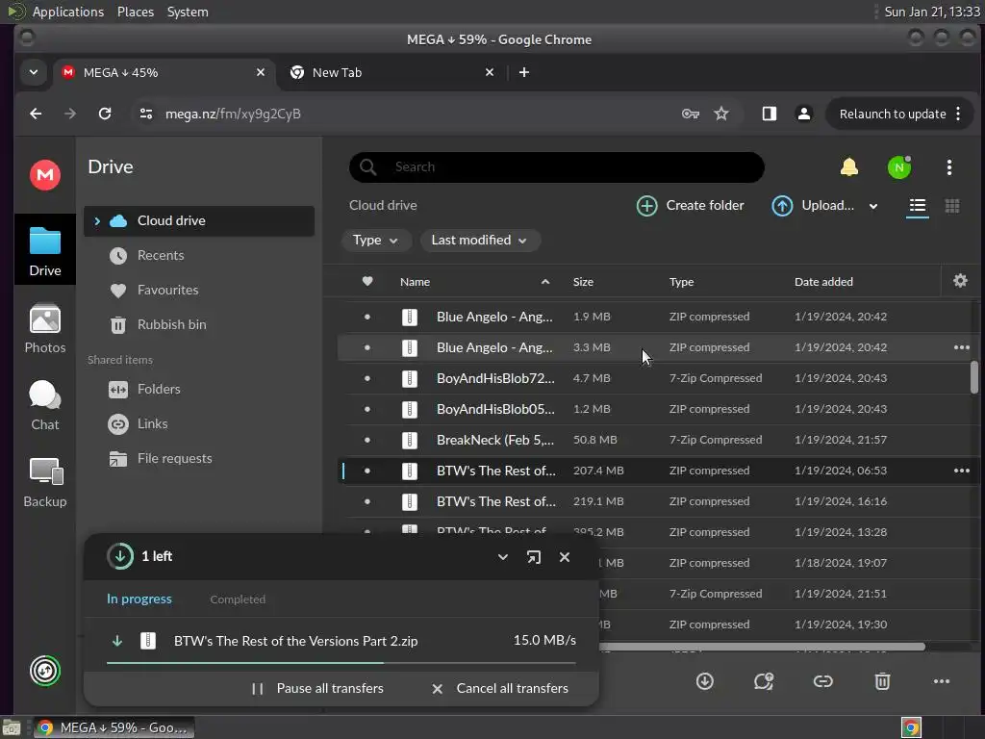985x739 pixels.
Task: Switch to grid view
Action: tap(952, 206)
